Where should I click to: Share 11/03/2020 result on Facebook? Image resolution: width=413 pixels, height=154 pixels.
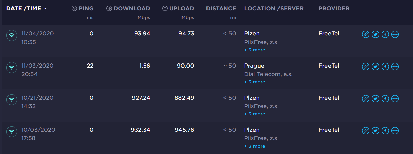(385, 67)
